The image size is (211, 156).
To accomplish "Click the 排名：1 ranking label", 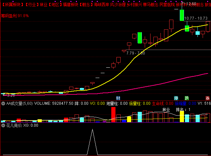I will [183, 110].
